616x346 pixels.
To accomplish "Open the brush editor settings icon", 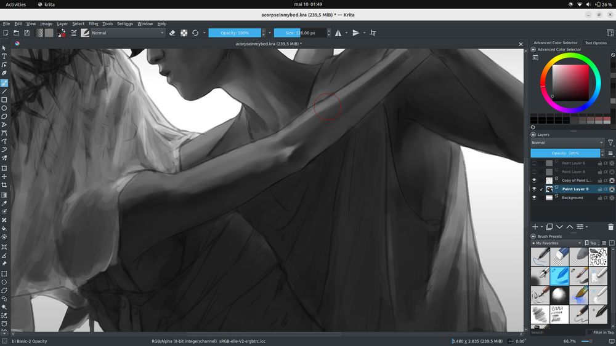I will (73, 33).
